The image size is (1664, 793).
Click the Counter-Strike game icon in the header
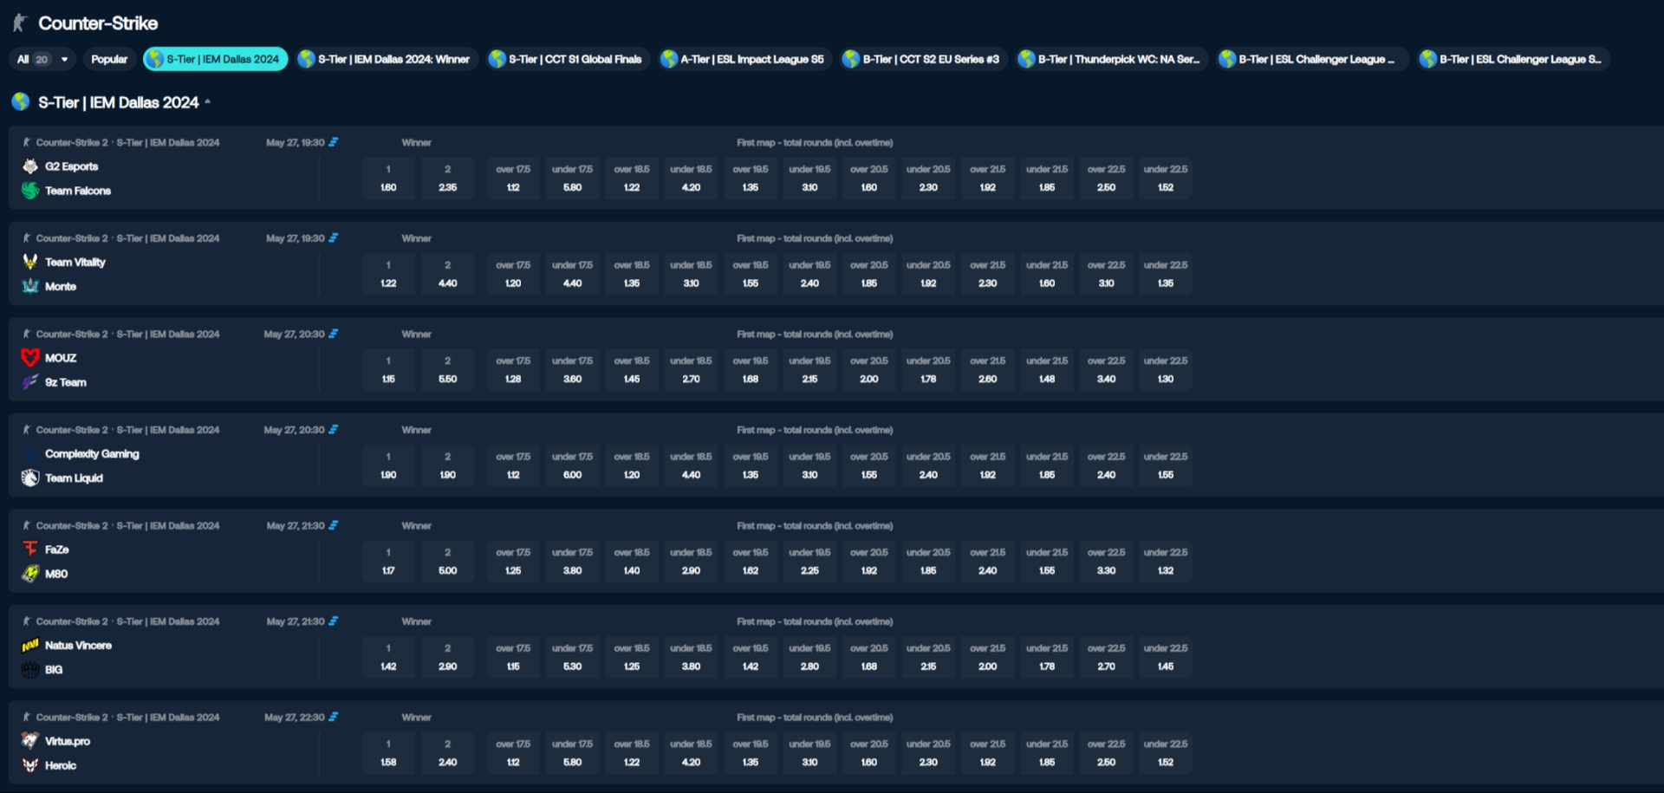click(x=20, y=23)
